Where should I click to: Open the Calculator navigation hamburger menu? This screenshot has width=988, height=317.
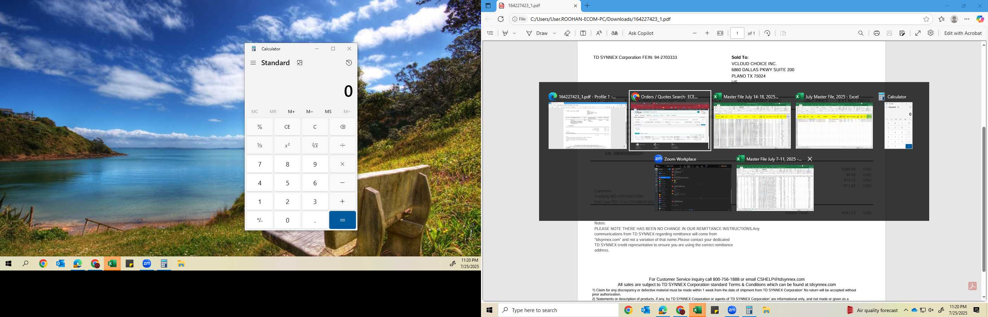(253, 63)
